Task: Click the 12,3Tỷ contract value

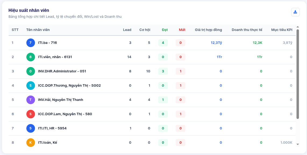Action: 216,43
